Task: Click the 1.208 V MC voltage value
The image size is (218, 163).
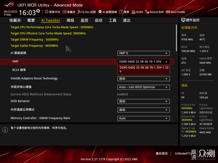Action: tap(186, 75)
